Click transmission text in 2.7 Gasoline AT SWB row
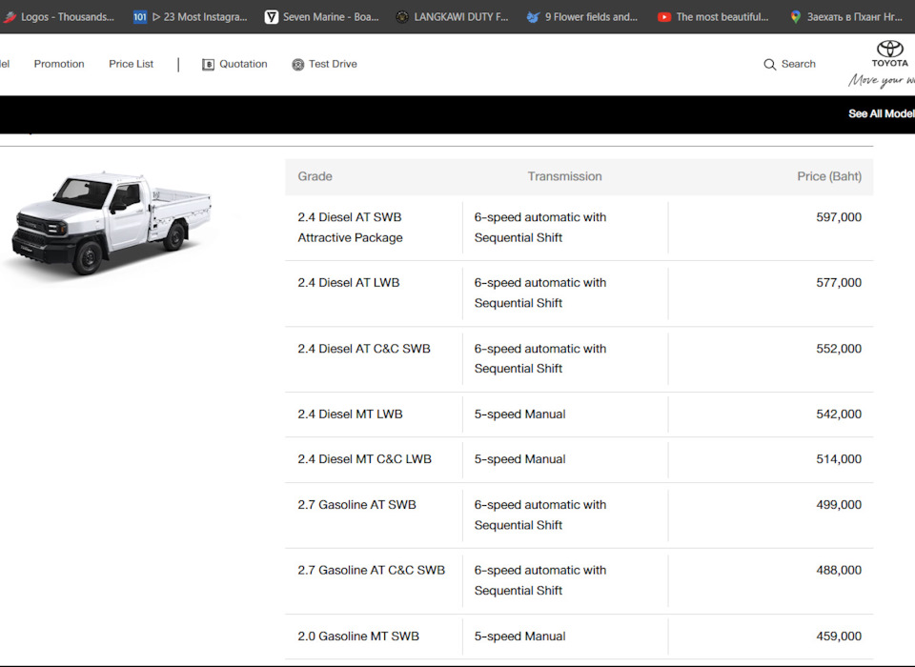Screen dimensions: 915x667 [x=539, y=515]
